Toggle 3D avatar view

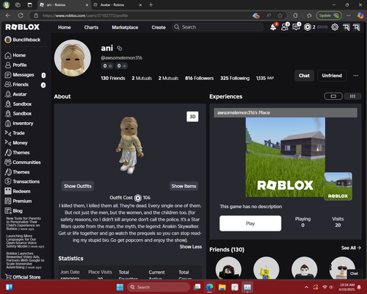[192, 117]
